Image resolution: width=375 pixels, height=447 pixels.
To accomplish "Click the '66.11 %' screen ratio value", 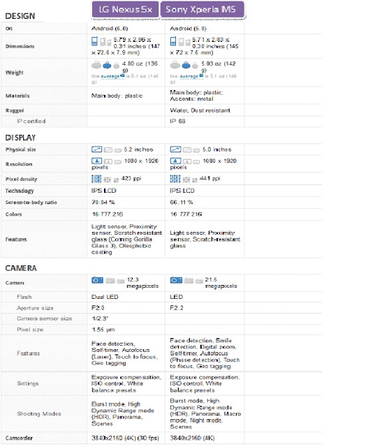I will click(x=182, y=203).
